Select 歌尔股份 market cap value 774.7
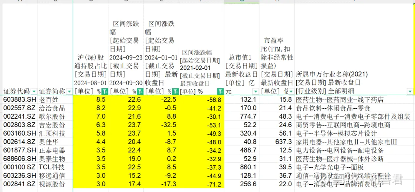Screen dimensions: 415x192 click(249, 117)
